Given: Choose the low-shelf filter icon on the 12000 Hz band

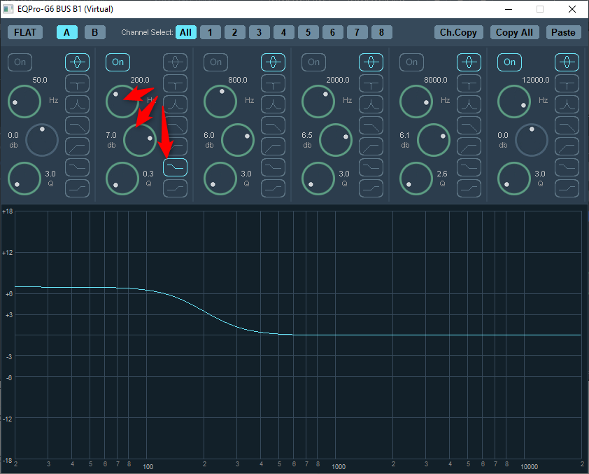Looking at the screenshot, I should point(567,167).
